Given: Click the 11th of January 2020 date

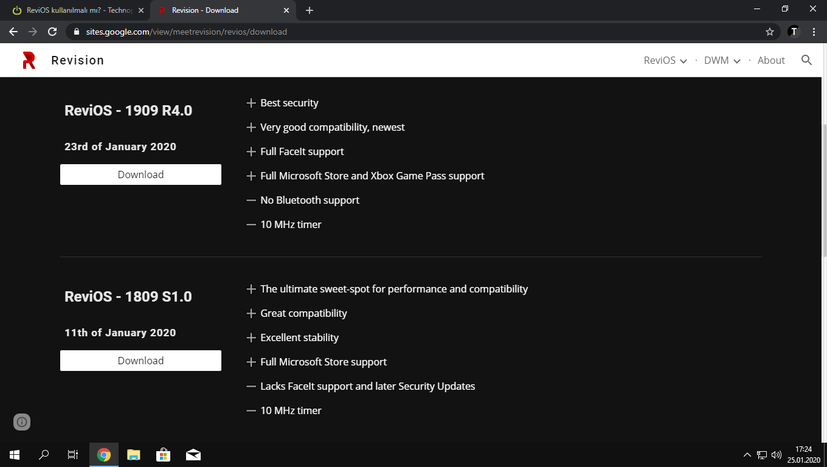Looking at the screenshot, I should [120, 333].
